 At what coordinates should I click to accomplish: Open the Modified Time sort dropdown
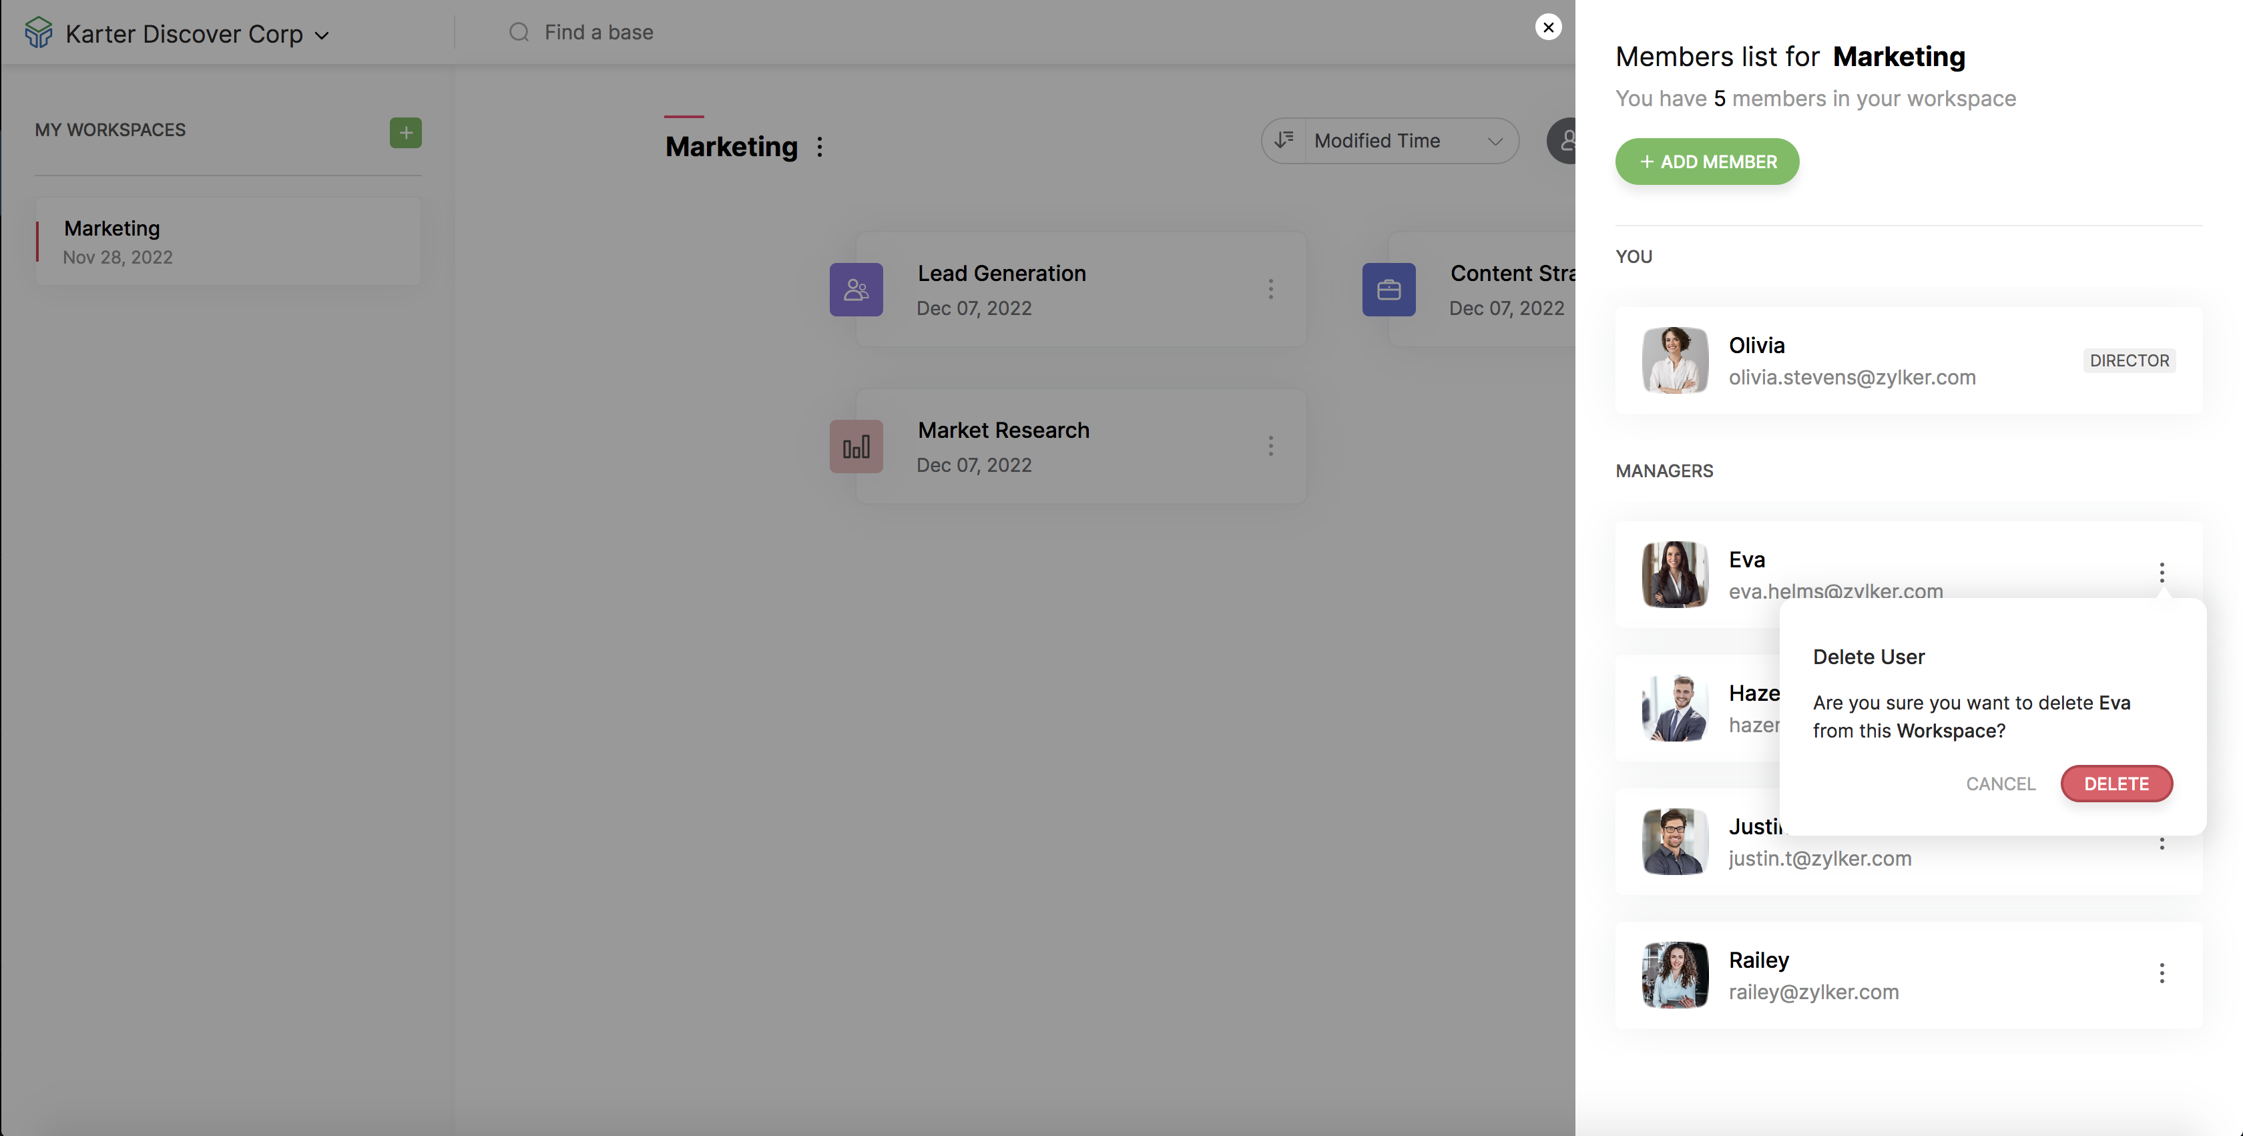tap(1411, 141)
